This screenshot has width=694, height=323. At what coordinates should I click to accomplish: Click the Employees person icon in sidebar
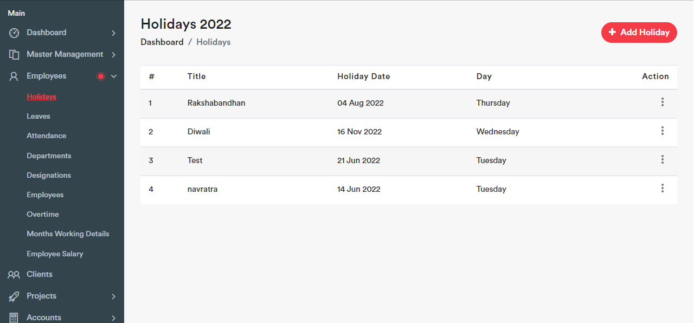click(x=14, y=76)
